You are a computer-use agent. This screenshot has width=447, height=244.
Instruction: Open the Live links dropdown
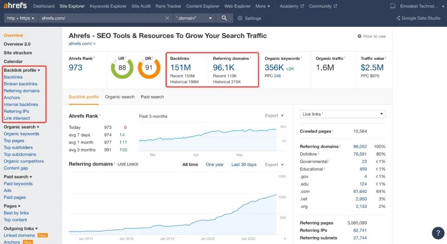(x=342, y=114)
